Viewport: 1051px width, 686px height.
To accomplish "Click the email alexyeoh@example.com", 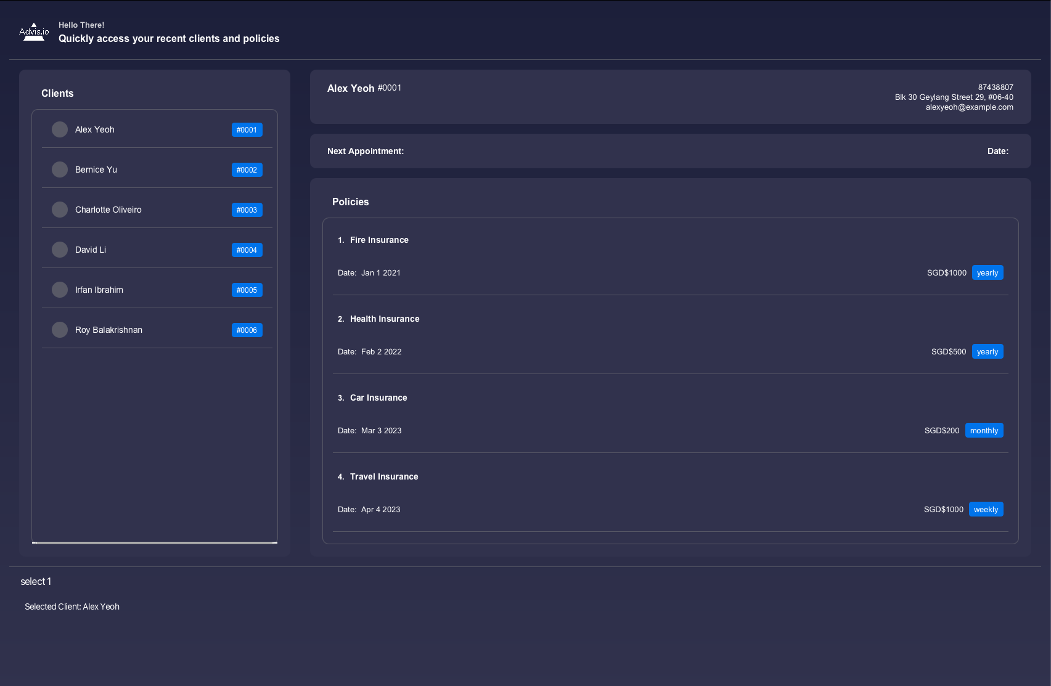I will click(x=969, y=107).
